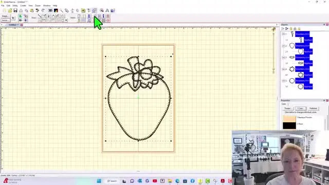
Task: Select the letter A lettering tool
Action: click(107, 10)
